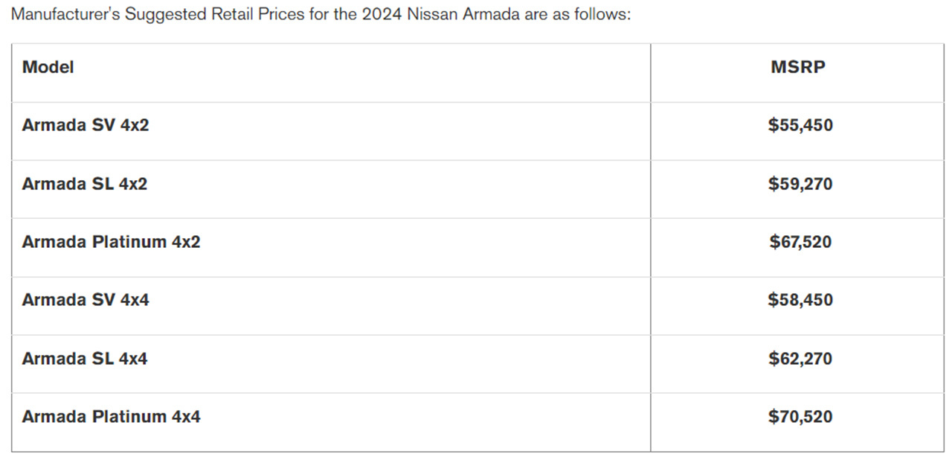Click the word "Manufacturer's" in the intro sentence
The height and width of the screenshot is (457, 952).
[x=65, y=16]
